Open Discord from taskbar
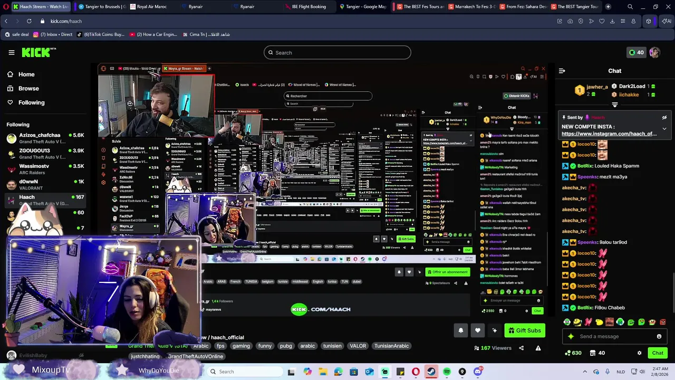This screenshot has width=675, height=380. point(478,372)
